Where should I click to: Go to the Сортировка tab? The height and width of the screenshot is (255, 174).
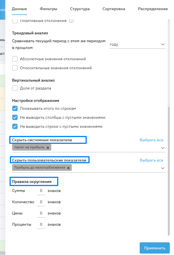[x=114, y=9]
